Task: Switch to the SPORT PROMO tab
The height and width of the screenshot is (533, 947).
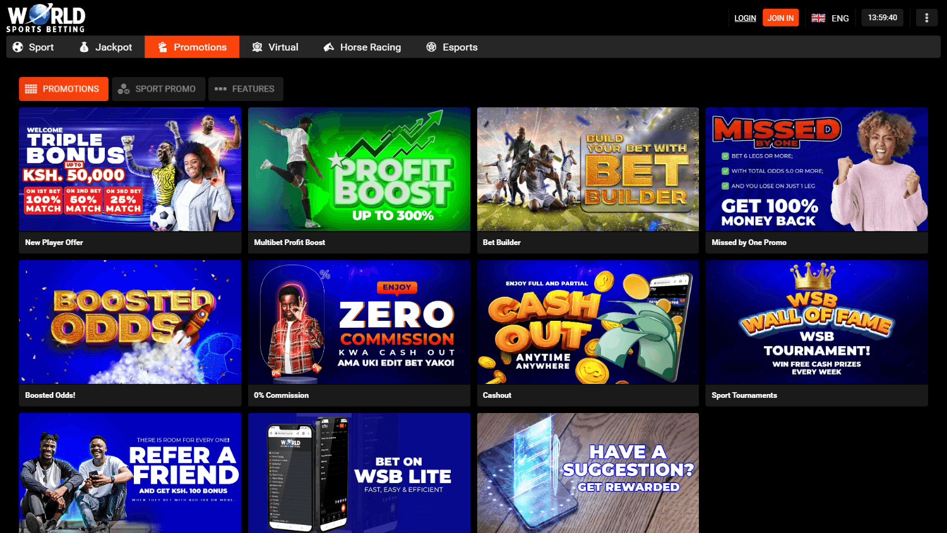Action: pyautogui.click(x=158, y=89)
